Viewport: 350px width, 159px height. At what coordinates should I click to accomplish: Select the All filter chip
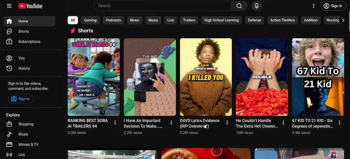coord(73,20)
